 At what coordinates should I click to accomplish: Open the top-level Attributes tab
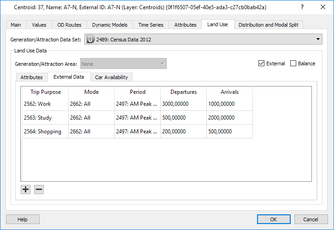(x=185, y=25)
